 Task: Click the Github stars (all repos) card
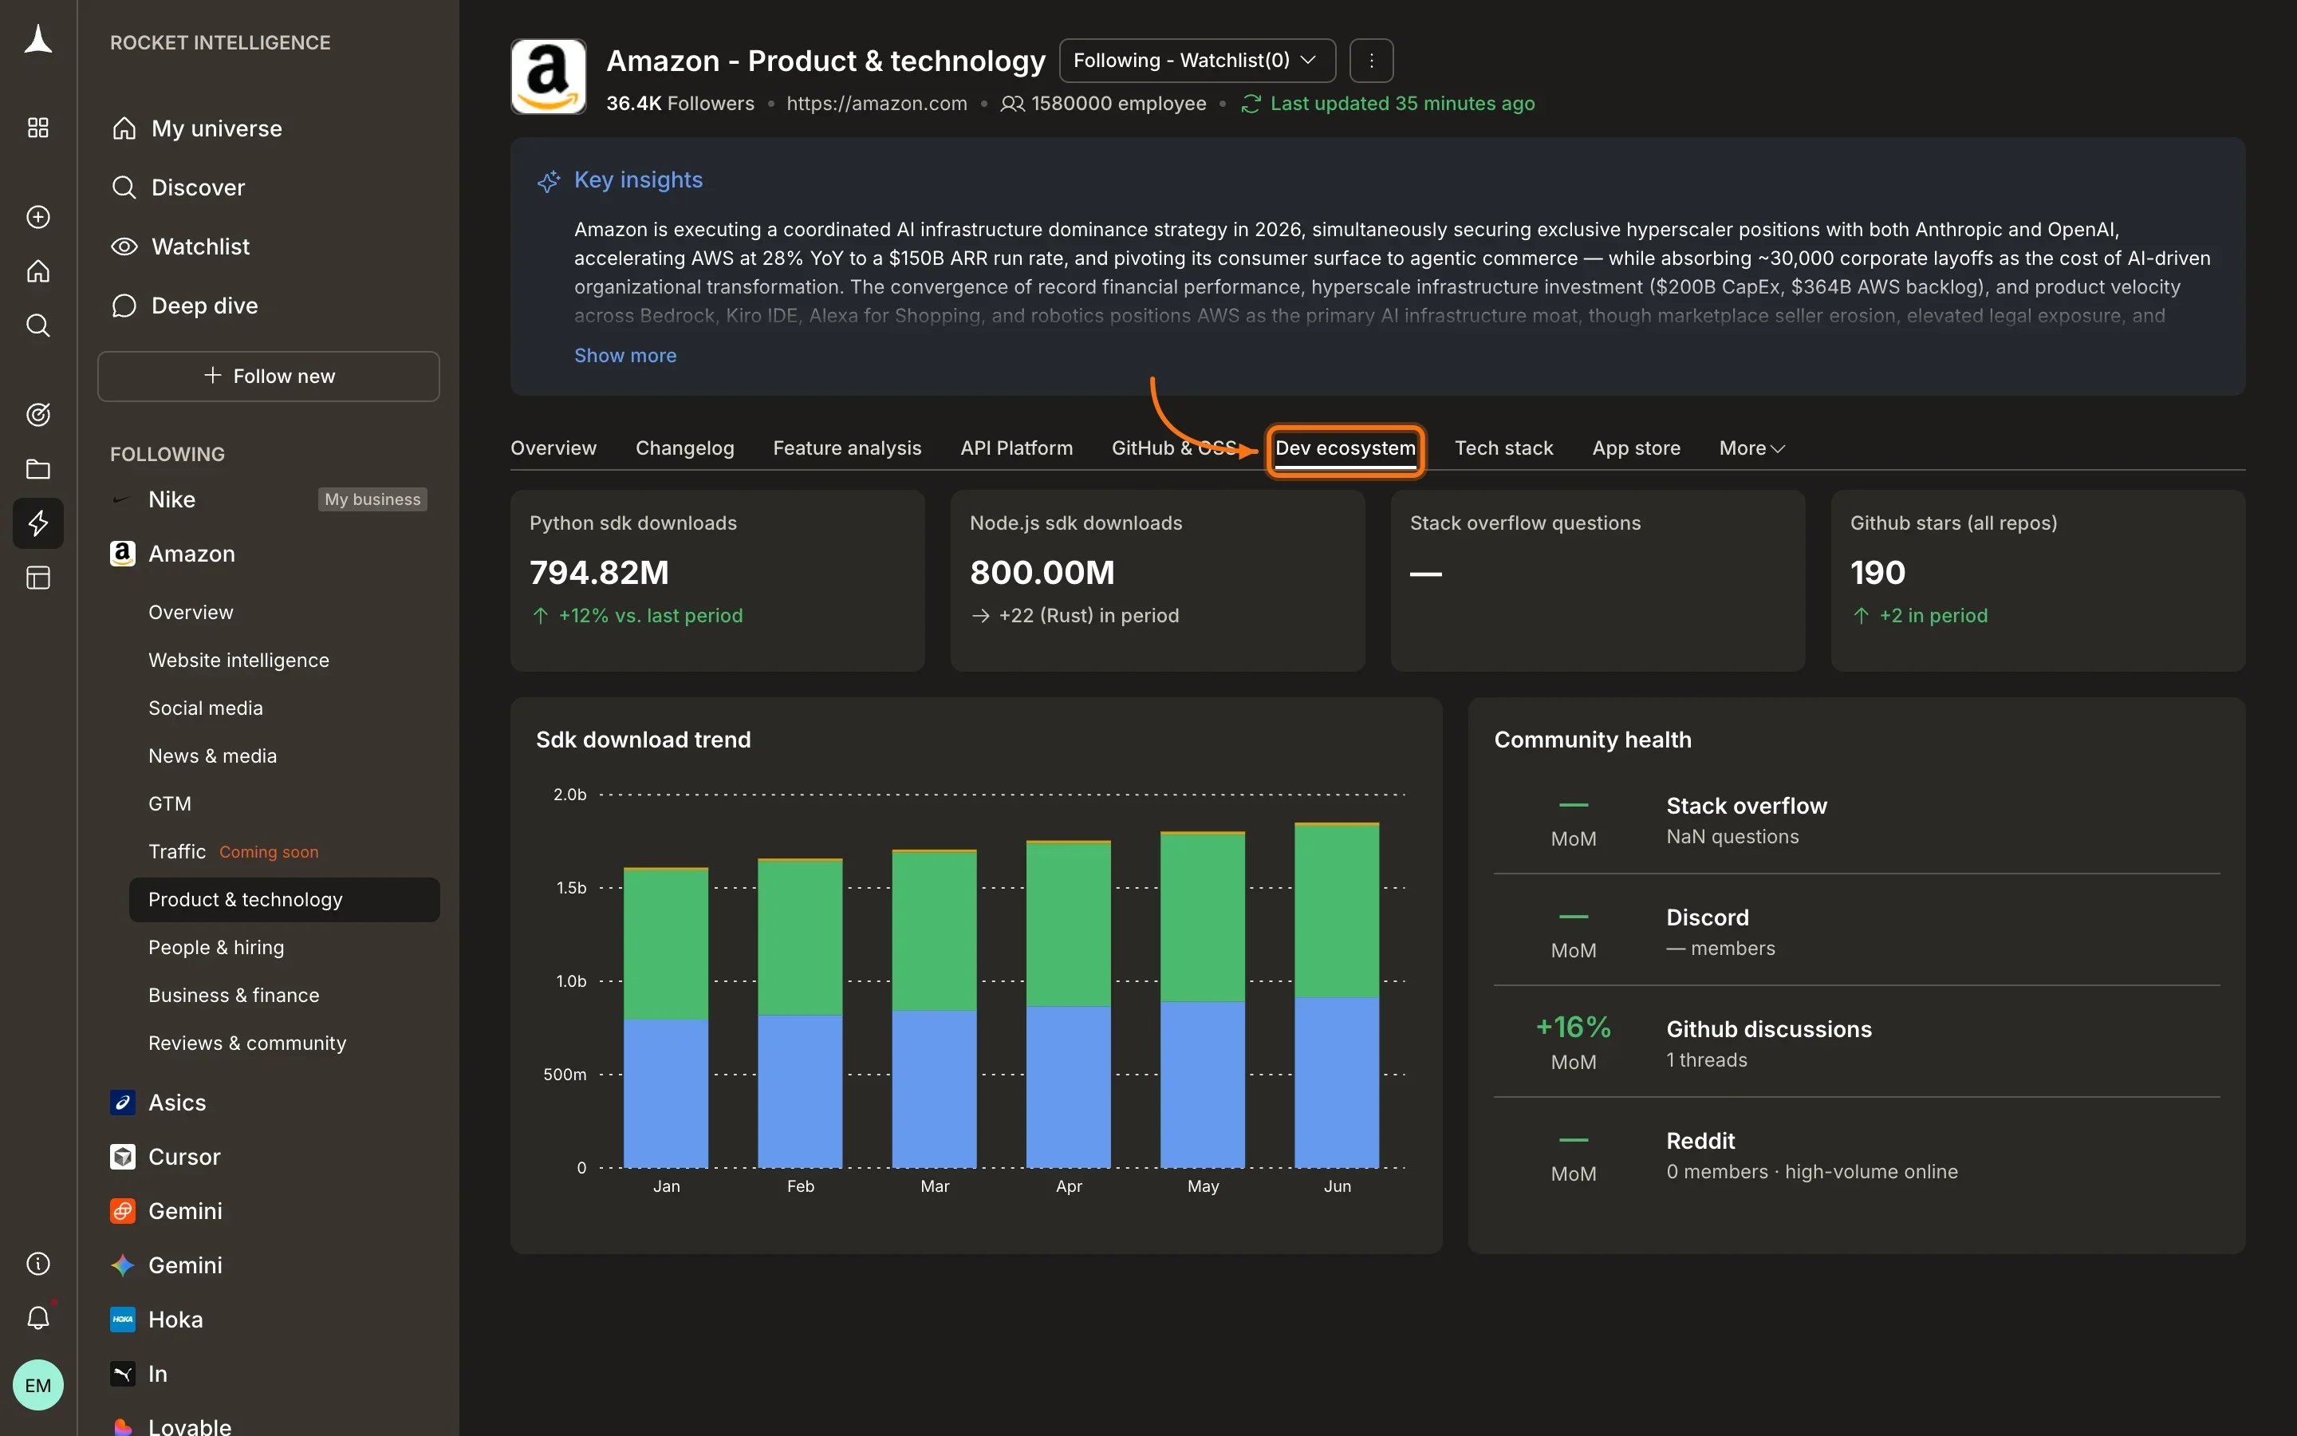pyautogui.click(x=2038, y=580)
